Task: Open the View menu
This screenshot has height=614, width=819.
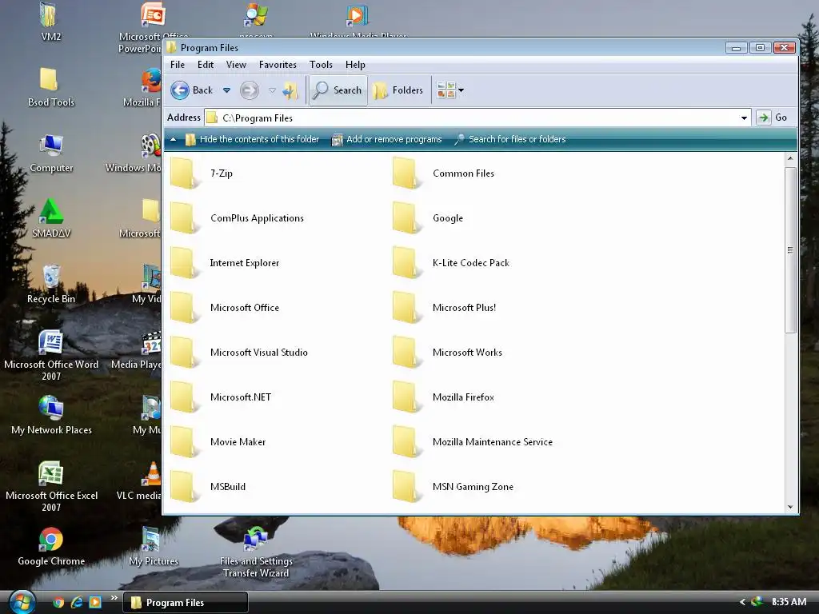Action: [236, 65]
